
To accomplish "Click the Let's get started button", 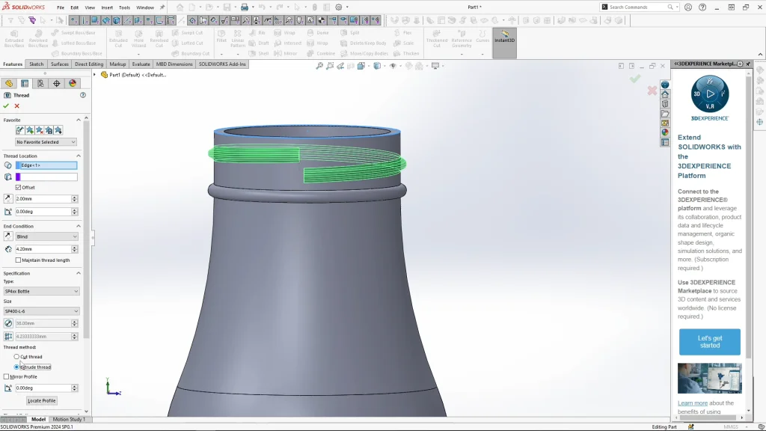I will pos(709,342).
